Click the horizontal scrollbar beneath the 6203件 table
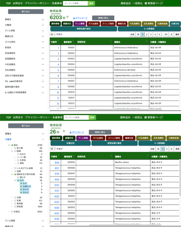The image size is (181, 227). [125, 110]
